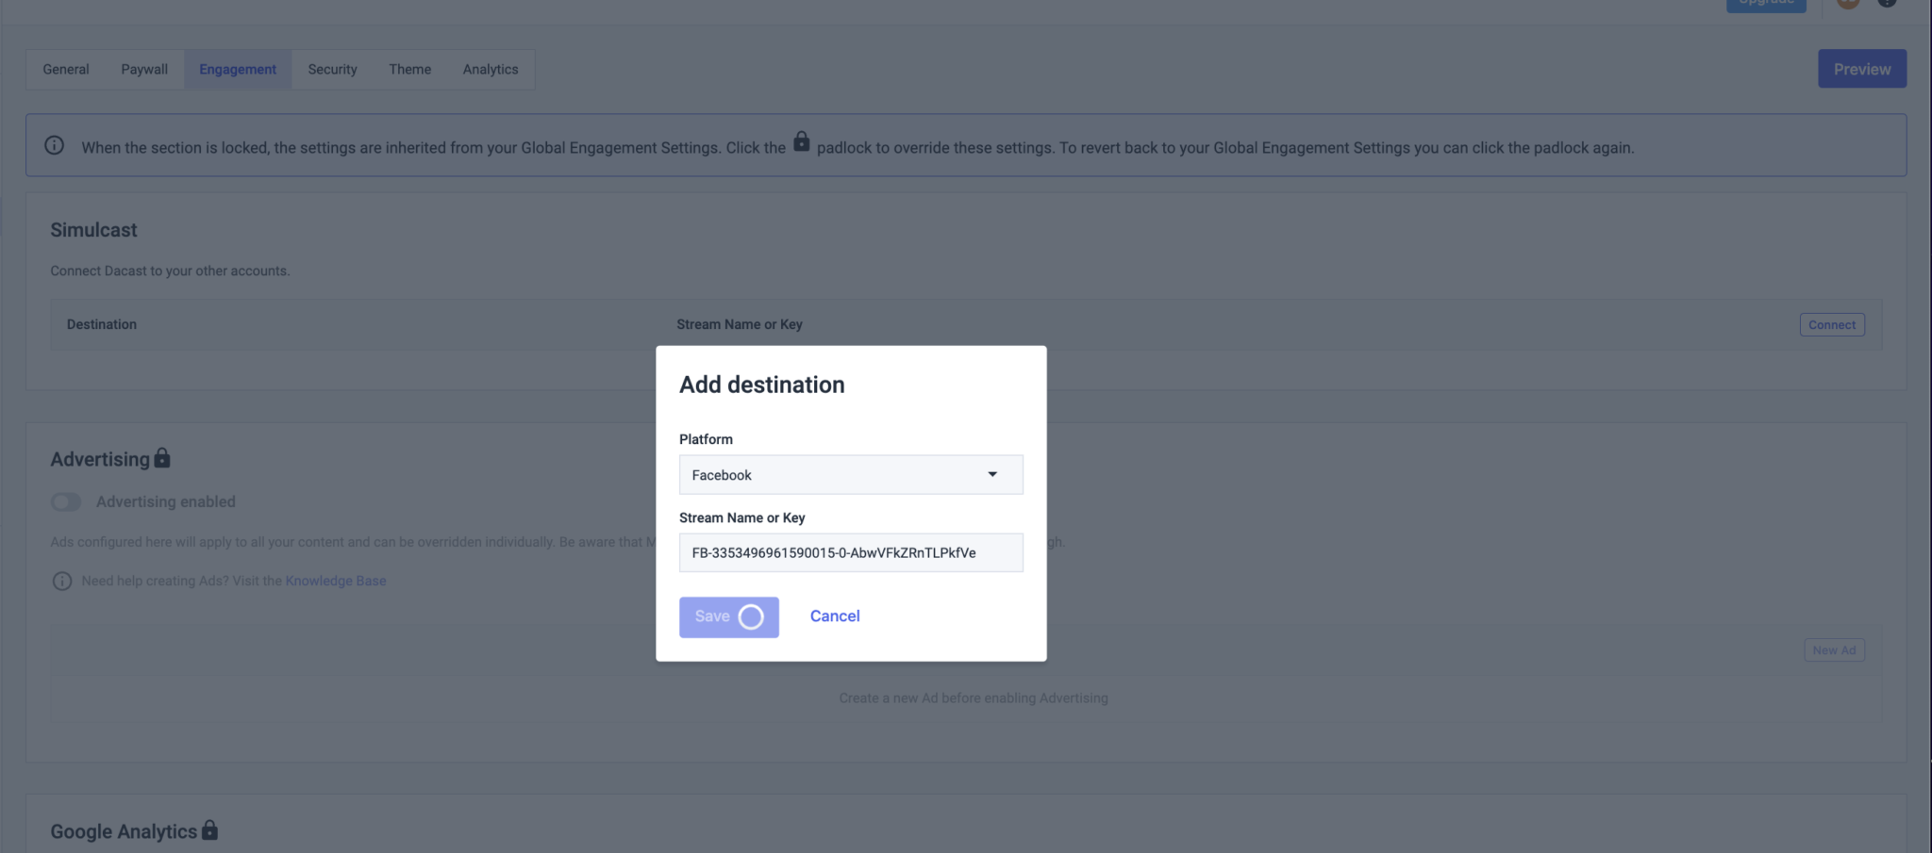Click the info icon next to Need help creating Ads
The height and width of the screenshot is (853, 1932).
[x=61, y=581]
